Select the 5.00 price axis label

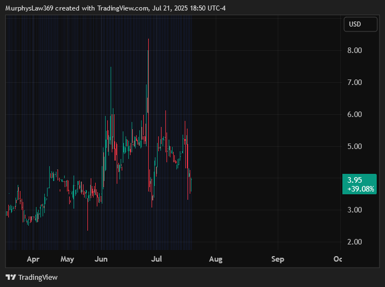355,147
